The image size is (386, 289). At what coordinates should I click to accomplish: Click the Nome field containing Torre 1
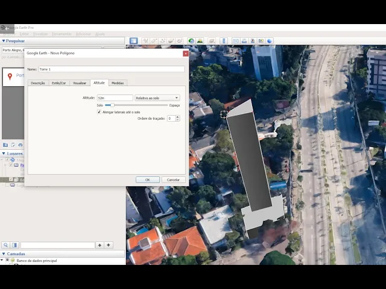pos(112,69)
